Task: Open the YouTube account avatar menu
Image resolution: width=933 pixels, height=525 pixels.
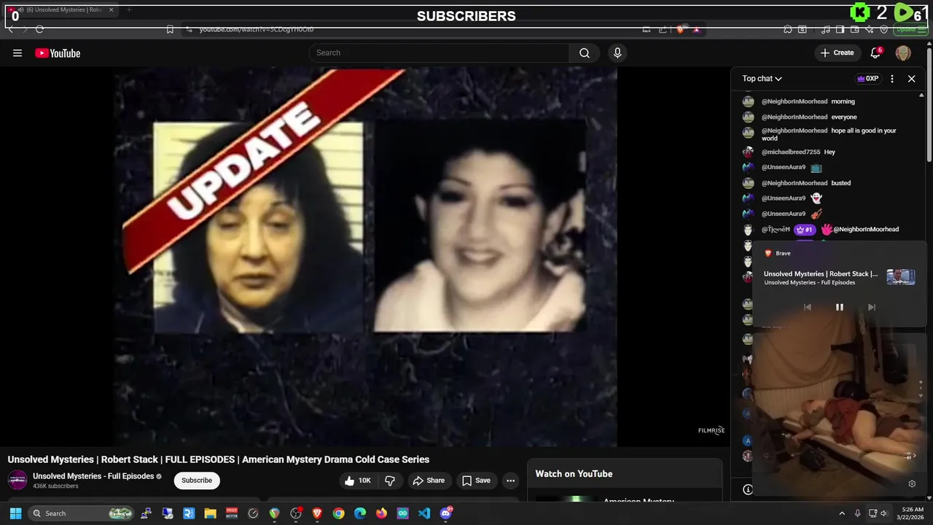Action: point(903,52)
